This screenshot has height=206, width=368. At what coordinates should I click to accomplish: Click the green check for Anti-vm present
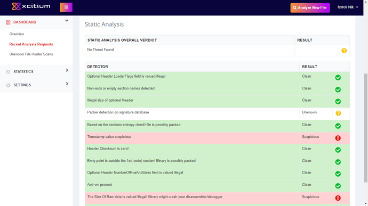click(338, 186)
